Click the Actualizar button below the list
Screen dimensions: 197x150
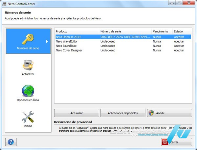(x=77, y=113)
